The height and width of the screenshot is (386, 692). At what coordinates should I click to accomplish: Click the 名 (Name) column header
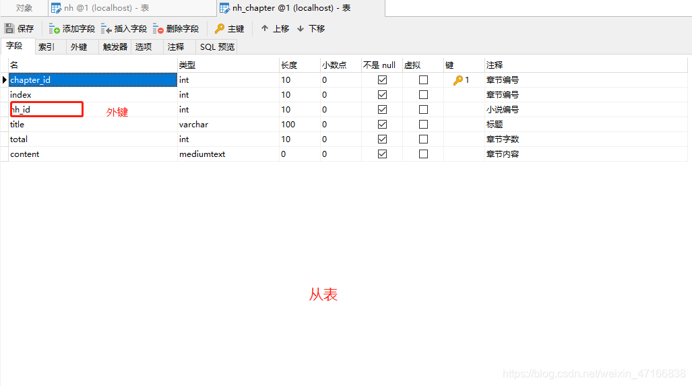(93, 65)
